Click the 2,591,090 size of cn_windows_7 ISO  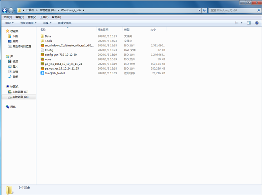click(158, 45)
